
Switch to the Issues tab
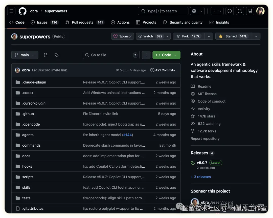pyautogui.click(x=45, y=22)
